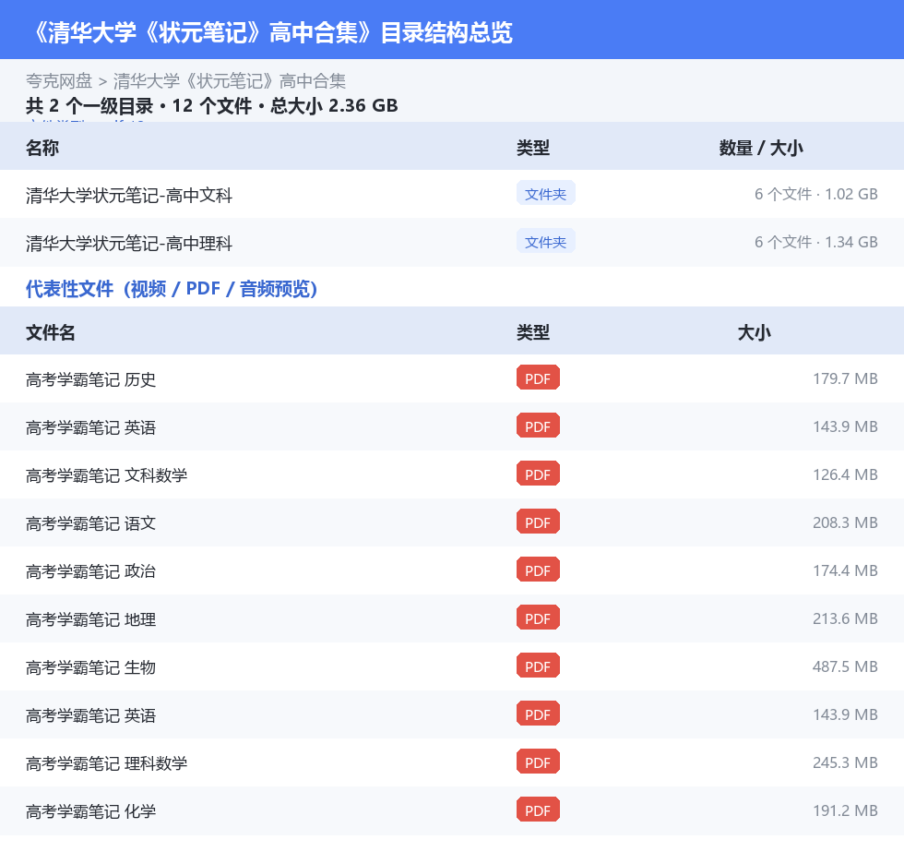
Task: Click the 文件名 column header
Action: (x=50, y=333)
